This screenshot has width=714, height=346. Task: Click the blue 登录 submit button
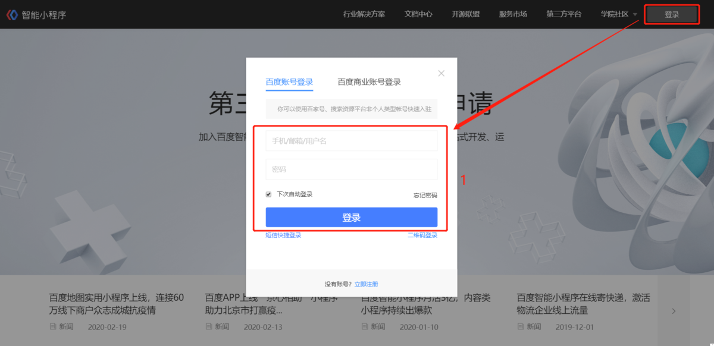click(x=352, y=218)
